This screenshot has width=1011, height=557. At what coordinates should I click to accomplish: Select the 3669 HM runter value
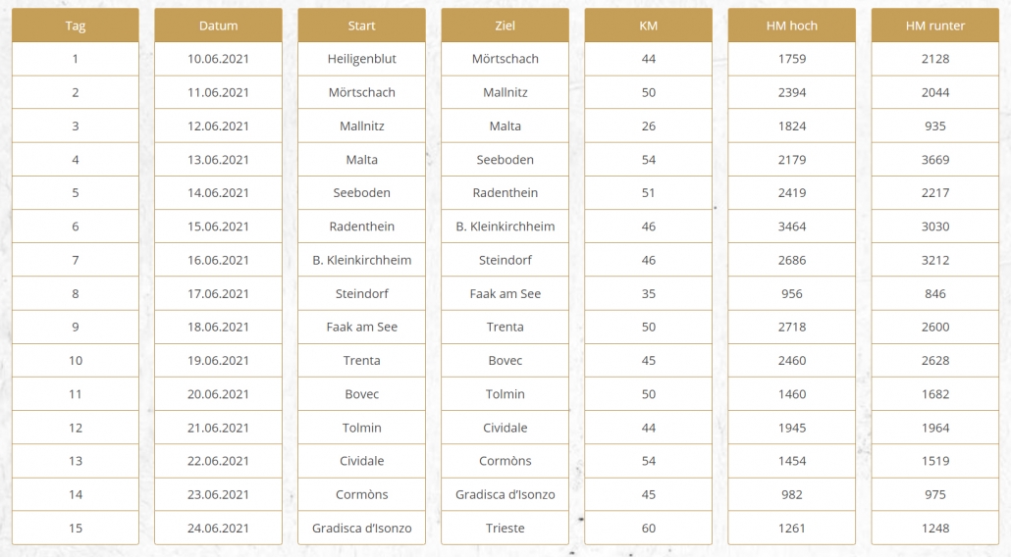coord(934,160)
